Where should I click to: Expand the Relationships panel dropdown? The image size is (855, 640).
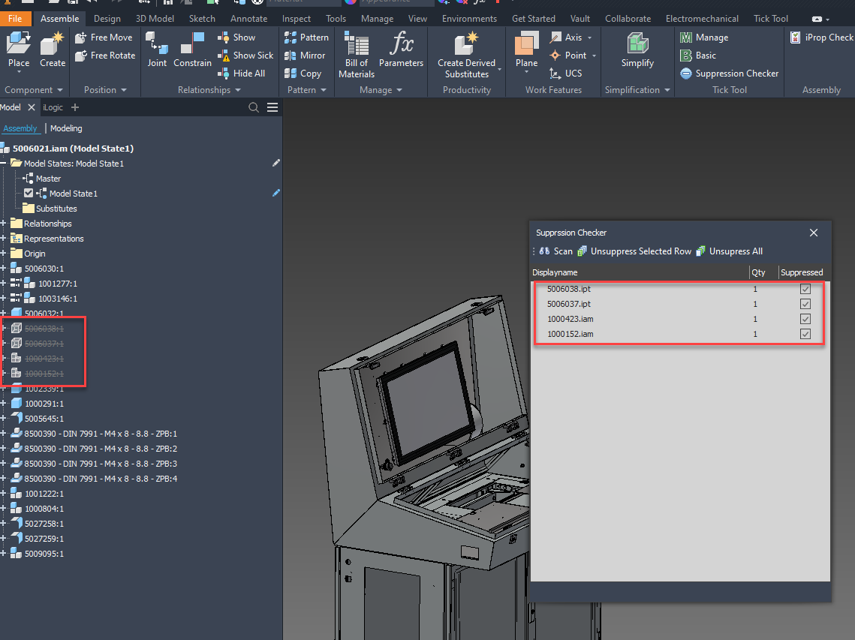click(238, 90)
